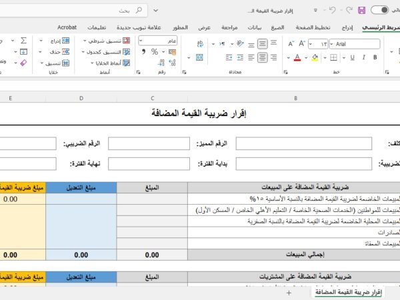The image size is (400, 300).
Task: Toggle the AutoSave switch
Action: pyautogui.click(x=380, y=10)
